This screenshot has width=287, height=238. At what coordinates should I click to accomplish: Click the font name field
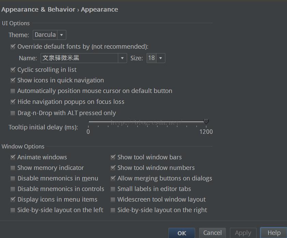pyautogui.click(x=79, y=58)
